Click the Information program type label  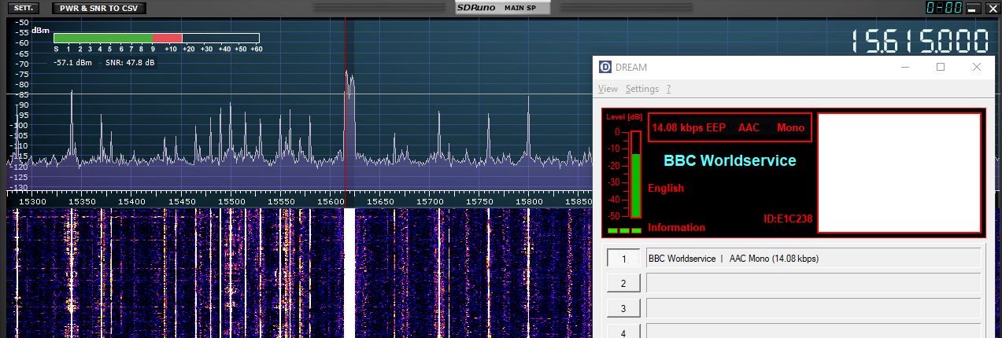pyautogui.click(x=676, y=228)
